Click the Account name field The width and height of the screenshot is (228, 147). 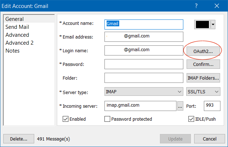(x=144, y=24)
